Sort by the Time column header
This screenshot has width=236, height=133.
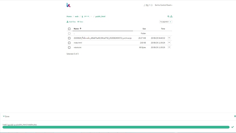click(163, 29)
